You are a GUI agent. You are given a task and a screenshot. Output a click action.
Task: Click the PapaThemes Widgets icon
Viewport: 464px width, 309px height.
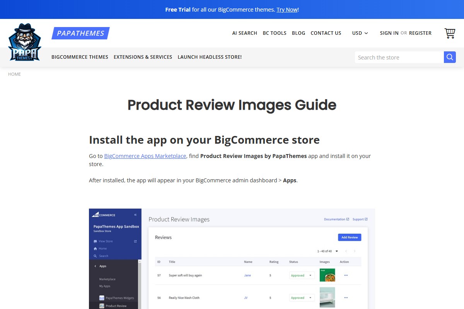(x=102, y=298)
